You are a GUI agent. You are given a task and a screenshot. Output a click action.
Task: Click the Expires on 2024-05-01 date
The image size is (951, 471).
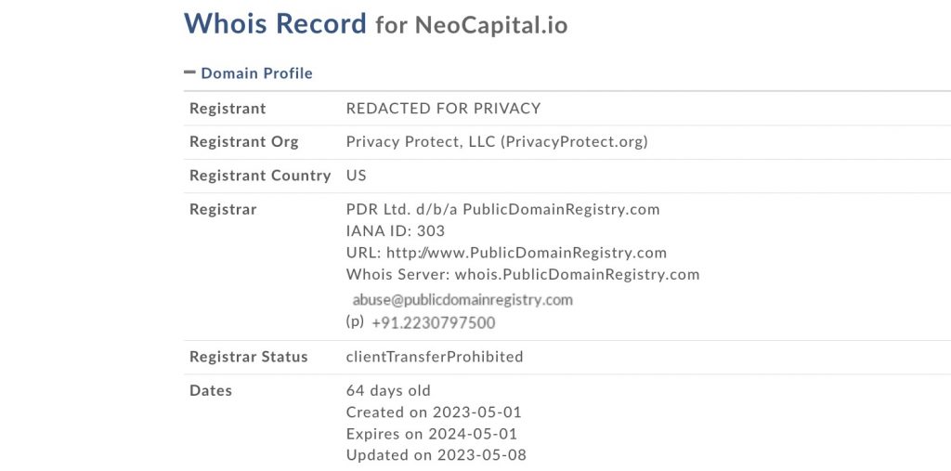pyautogui.click(x=432, y=434)
